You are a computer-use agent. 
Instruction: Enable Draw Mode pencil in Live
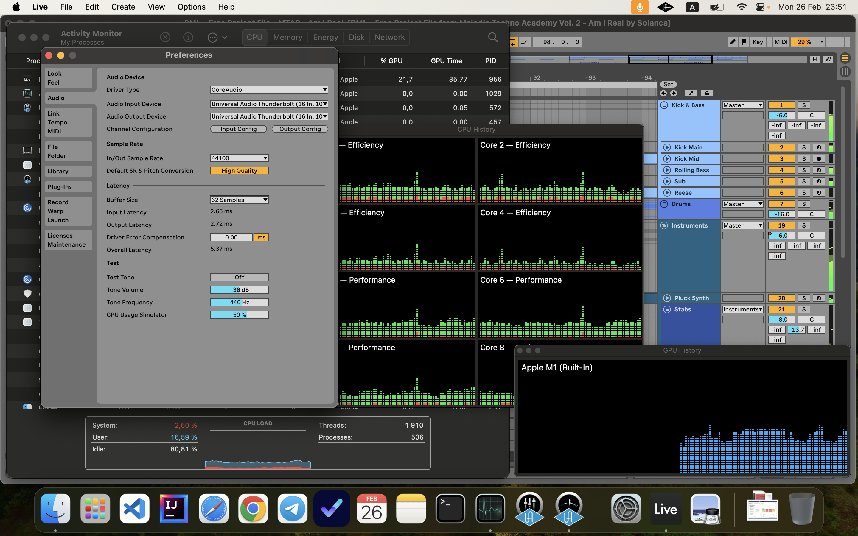point(733,42)
